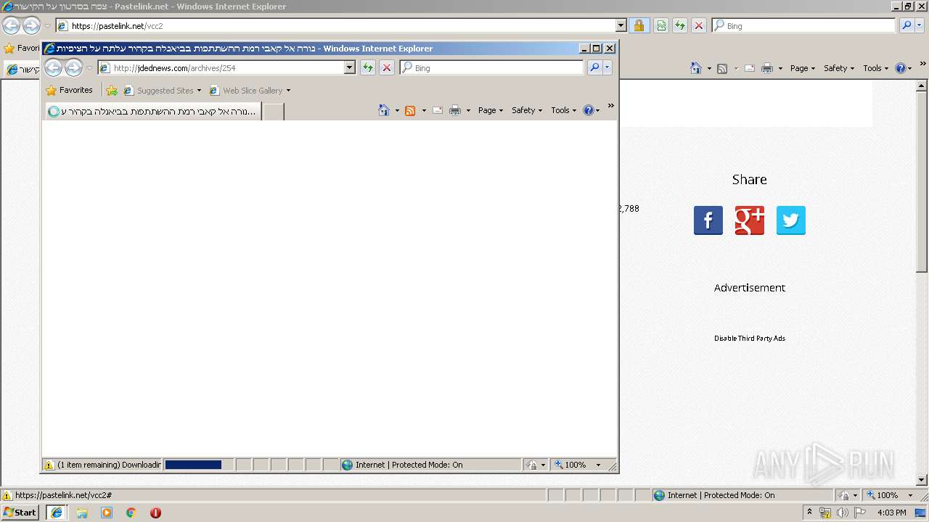Click Favorites button in popup window

point(70,91)
